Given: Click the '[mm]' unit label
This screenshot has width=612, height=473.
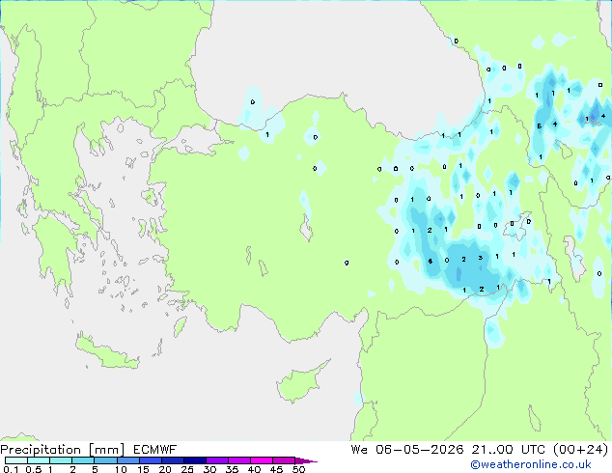Looking at the screenshot, I should click(106, 450).
